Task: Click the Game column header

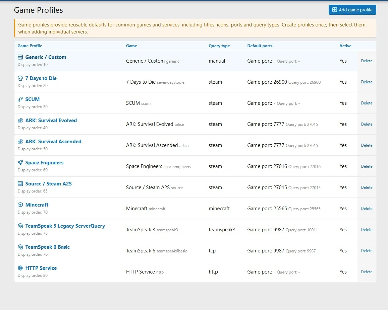Action: 131,46
